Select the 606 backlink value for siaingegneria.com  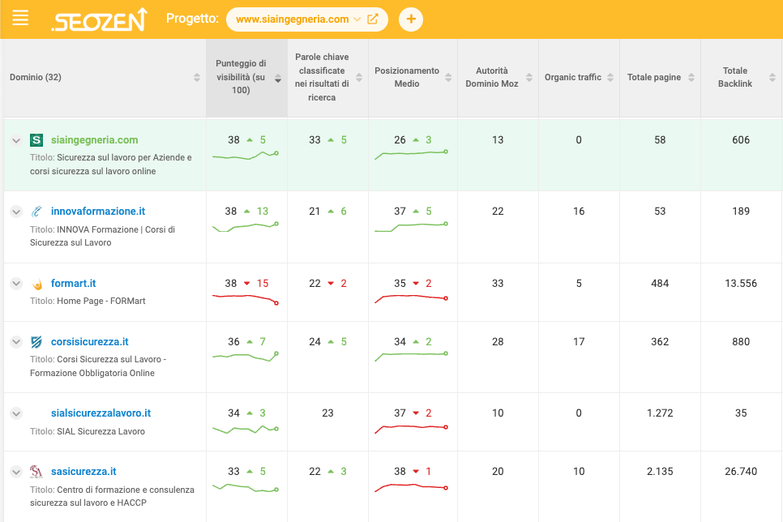click(741, 140)
